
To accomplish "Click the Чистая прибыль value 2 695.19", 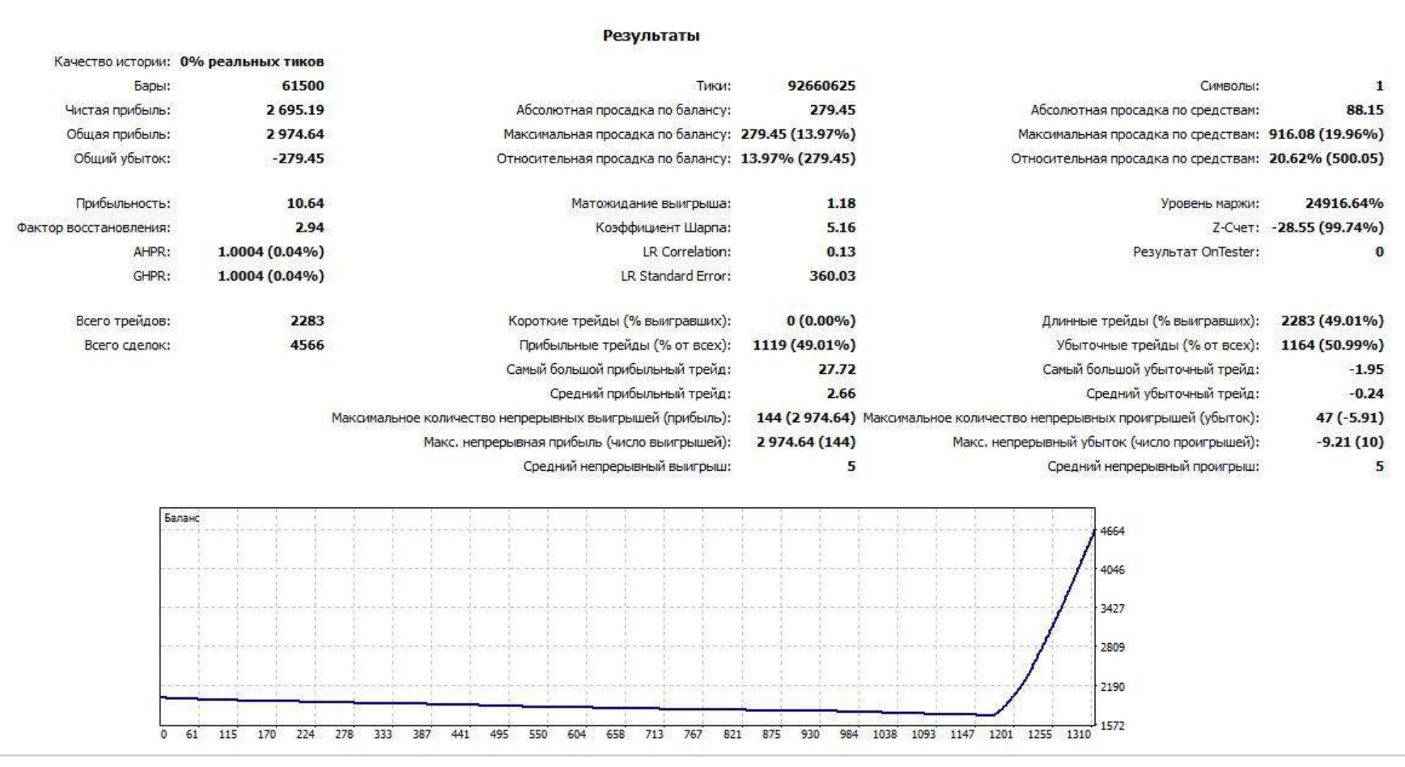I will tap(295, 110).
